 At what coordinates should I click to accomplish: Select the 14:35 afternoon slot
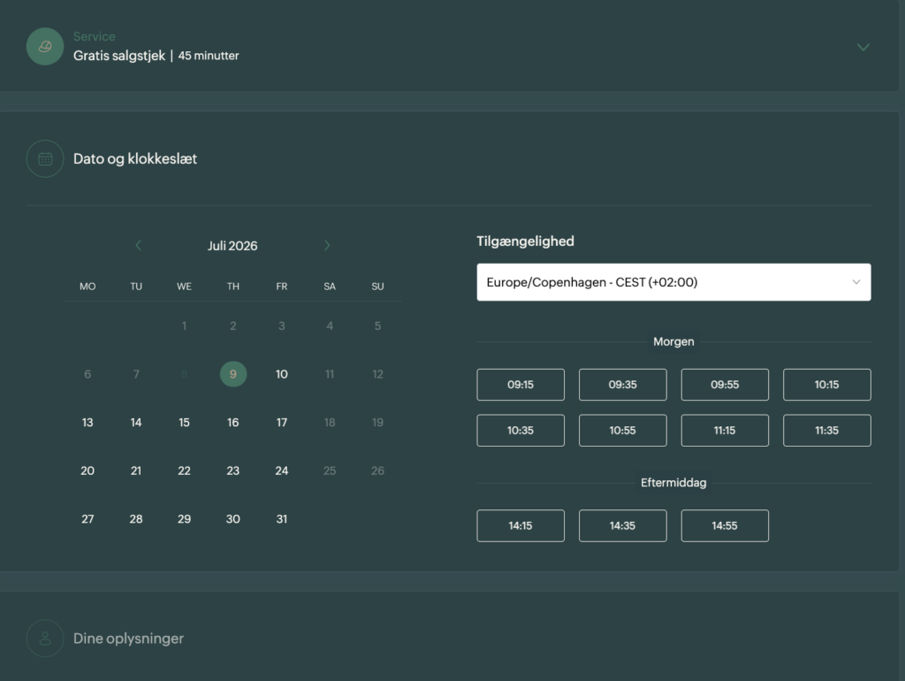623,525
